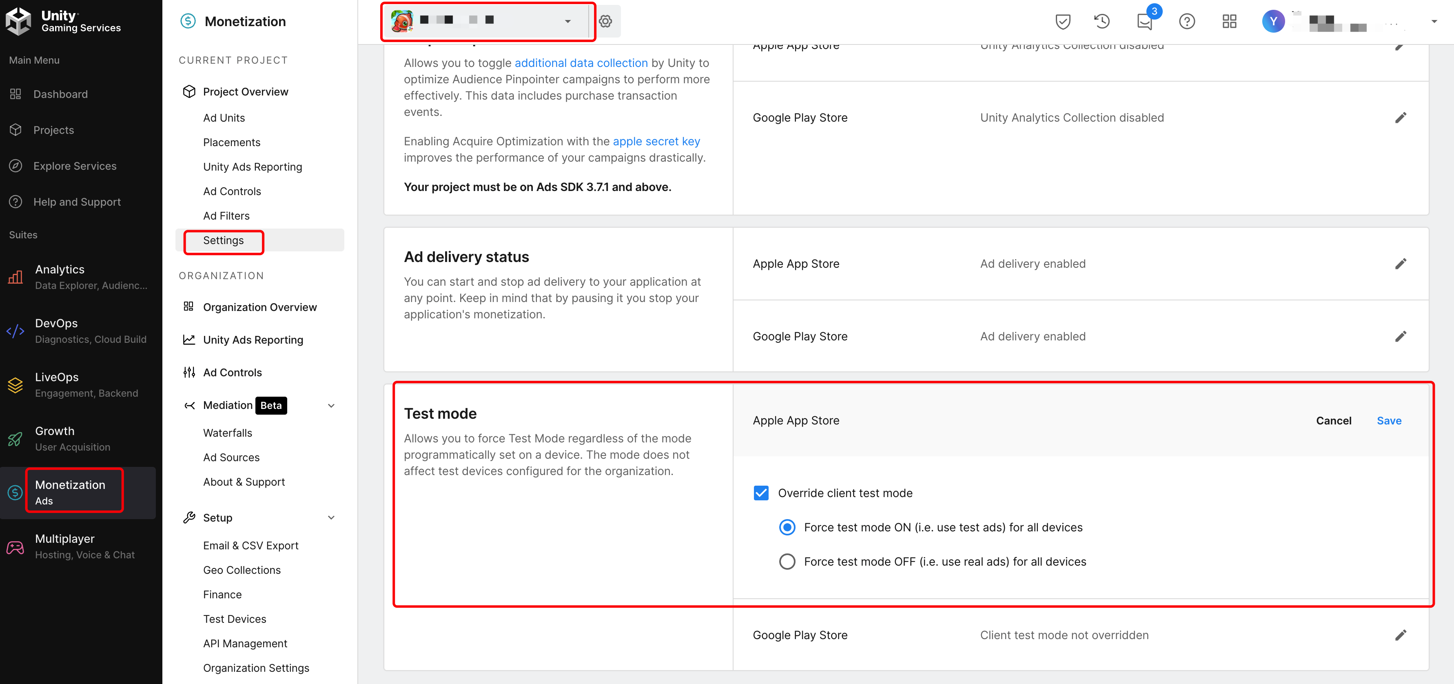The image size is (1454, 684).
Task: Open Email & CSV Export
Action: pos(250,546)
